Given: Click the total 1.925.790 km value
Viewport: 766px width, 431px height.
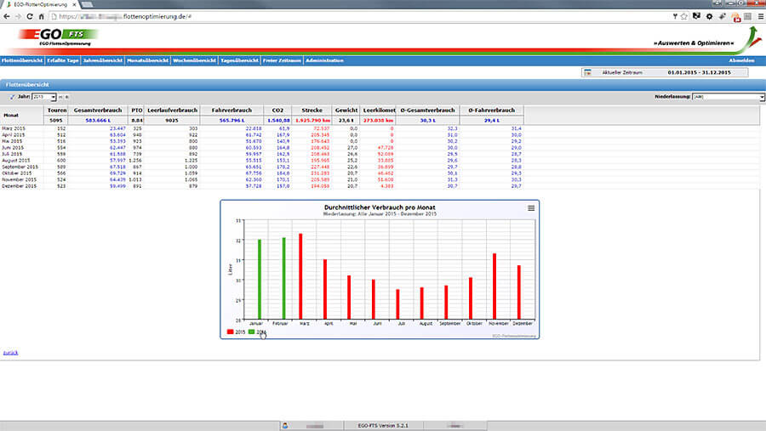Looking at the screenshot, I should (312, 120).
